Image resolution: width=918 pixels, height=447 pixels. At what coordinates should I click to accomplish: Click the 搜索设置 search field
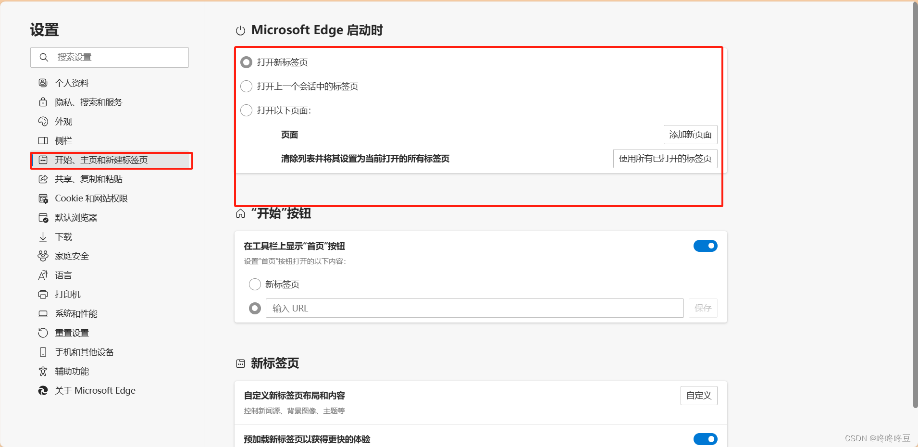(110, 57)
